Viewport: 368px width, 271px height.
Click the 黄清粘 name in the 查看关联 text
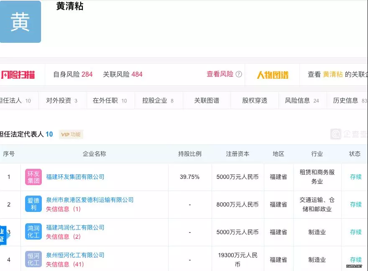click(x=333, y=74)
